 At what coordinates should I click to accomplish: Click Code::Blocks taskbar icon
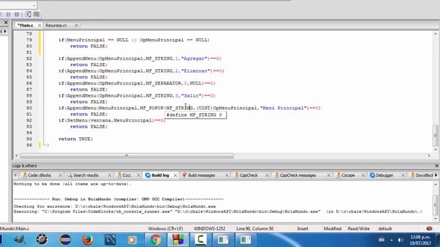pyautogui.click(x=178, y=239)
